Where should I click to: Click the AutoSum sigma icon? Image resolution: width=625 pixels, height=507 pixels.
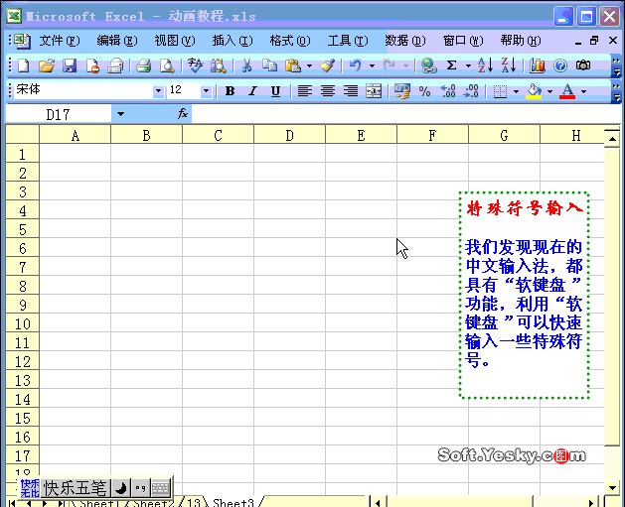(451, 65)
